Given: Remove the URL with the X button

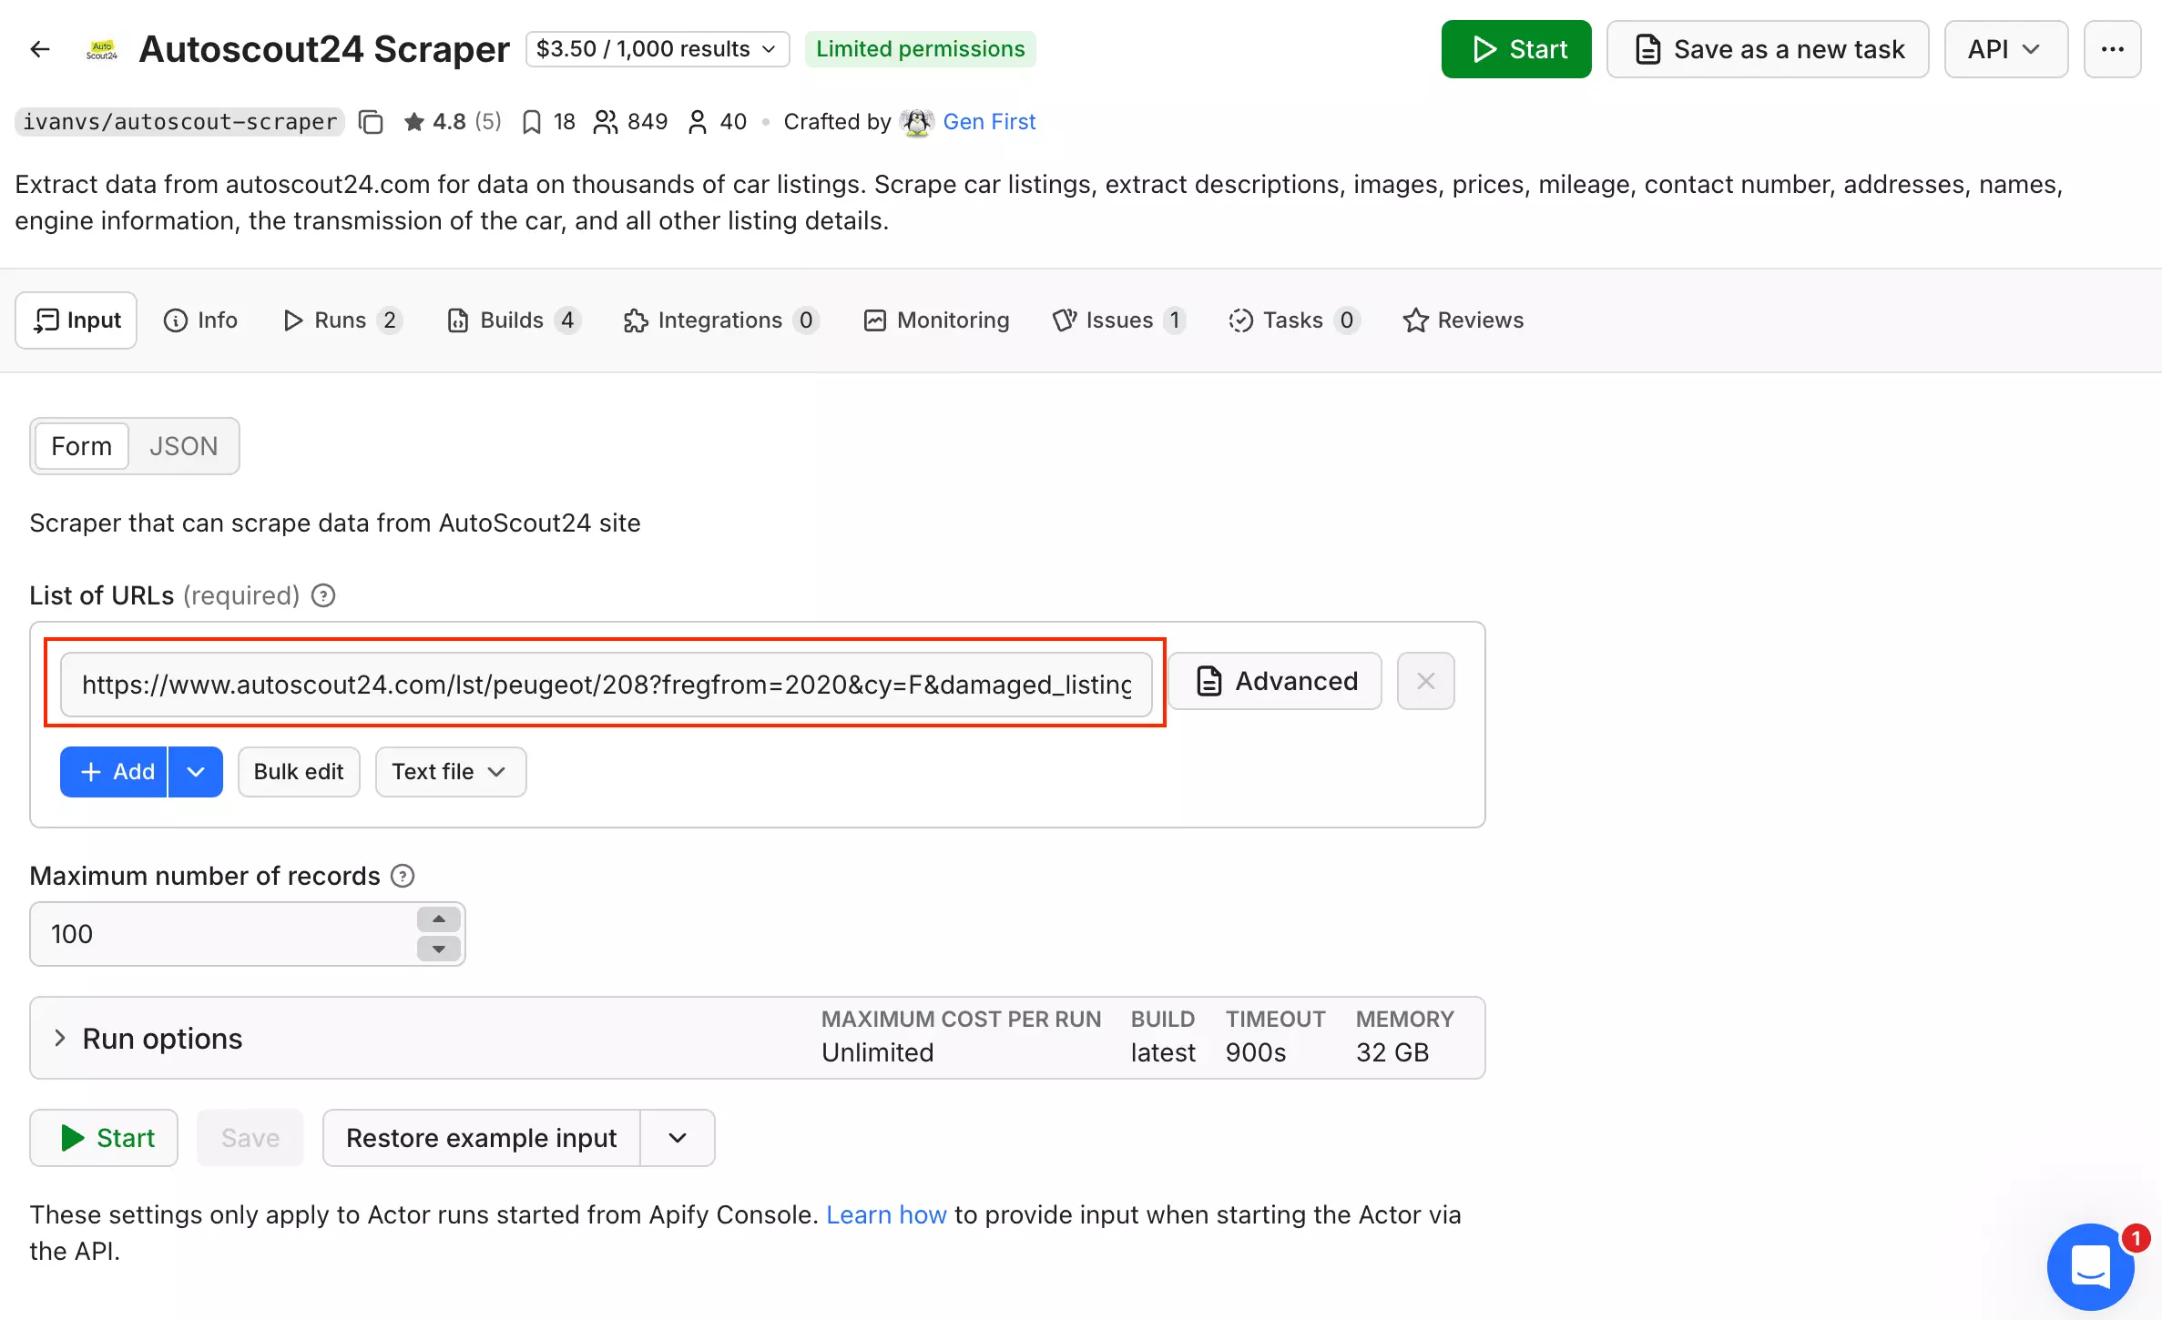Looking at the screenshot, I should (x=1425, y=681).
